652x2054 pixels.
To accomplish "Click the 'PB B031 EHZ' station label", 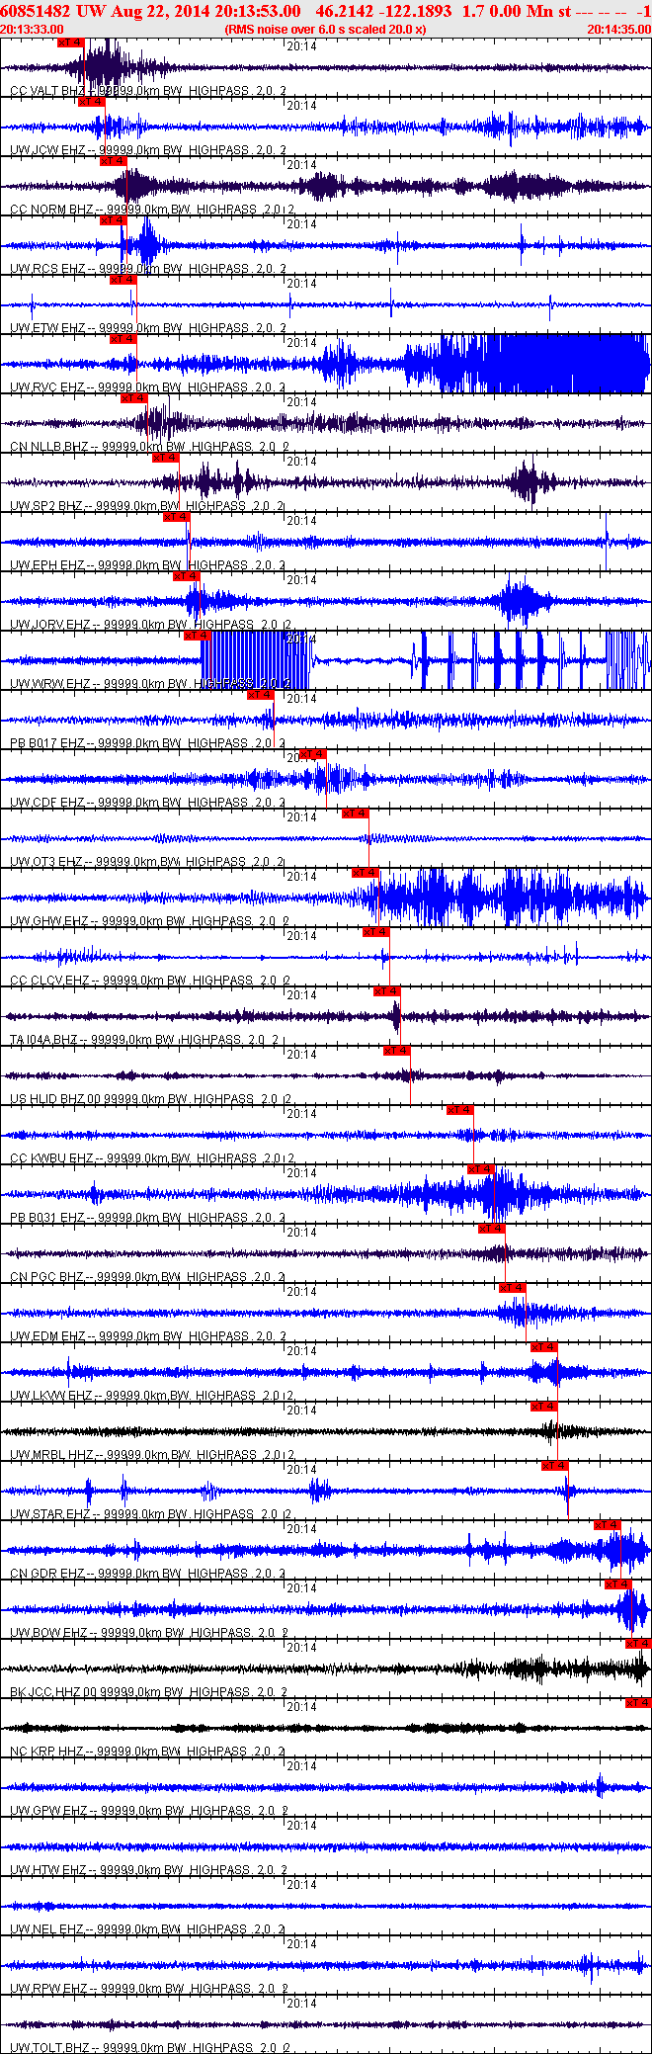I will tap(47, 1218).
